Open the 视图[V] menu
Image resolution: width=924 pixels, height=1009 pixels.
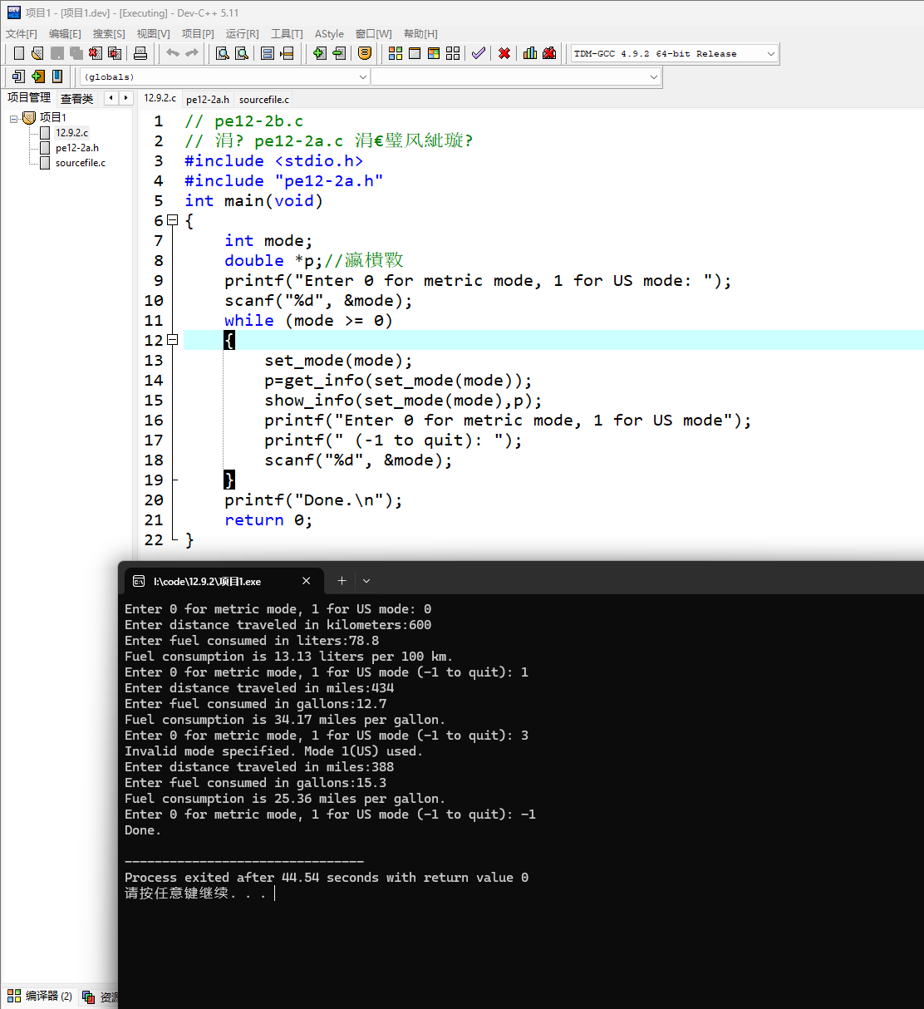pyautogui.click(x=154, y=33)
